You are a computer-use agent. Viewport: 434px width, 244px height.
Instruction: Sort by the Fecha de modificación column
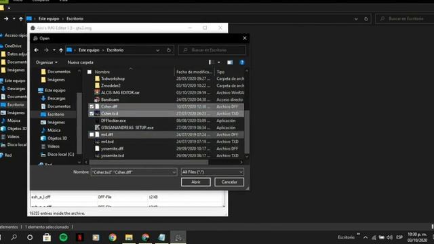pos(194,72)
